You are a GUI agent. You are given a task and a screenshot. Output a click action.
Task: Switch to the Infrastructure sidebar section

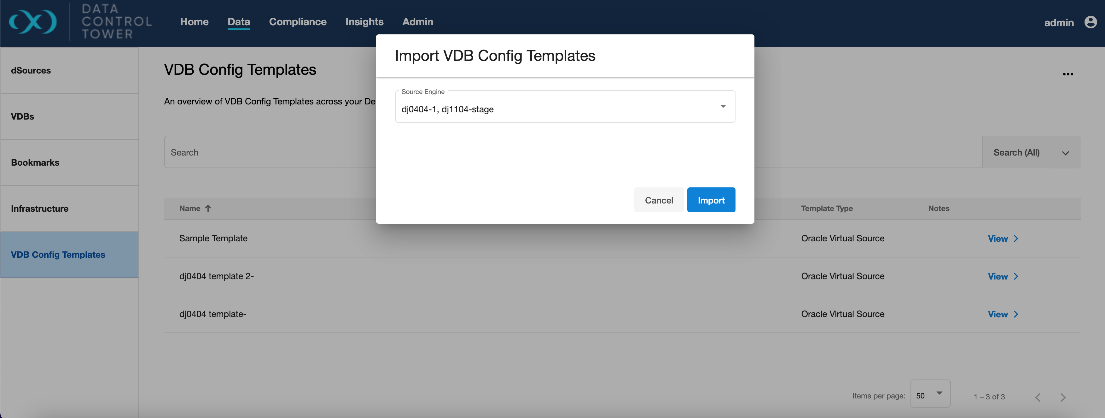[39, 209]
